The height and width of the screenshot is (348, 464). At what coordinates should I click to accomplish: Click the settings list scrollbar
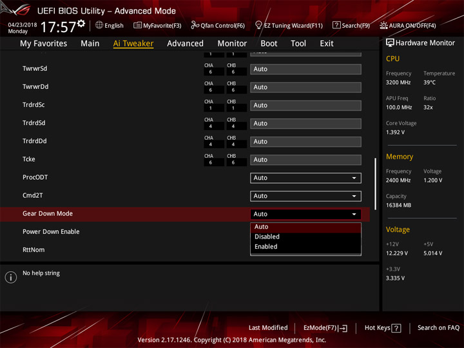pos(376,184)
